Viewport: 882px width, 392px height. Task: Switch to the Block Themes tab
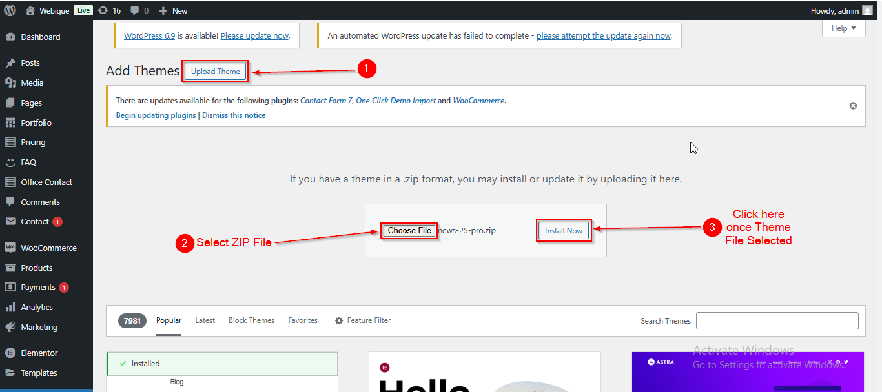pyautogui.click(x=251, y=320)
